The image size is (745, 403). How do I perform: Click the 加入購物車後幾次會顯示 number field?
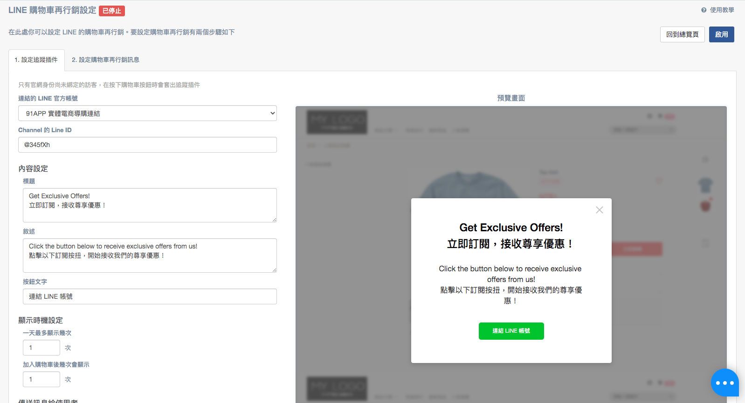41,379
